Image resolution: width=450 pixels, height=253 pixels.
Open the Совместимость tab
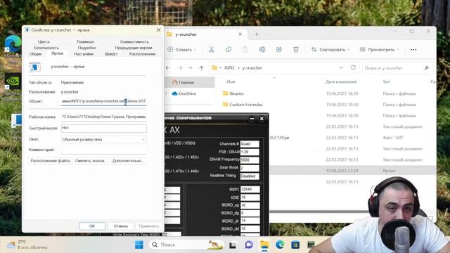(134, 42)
